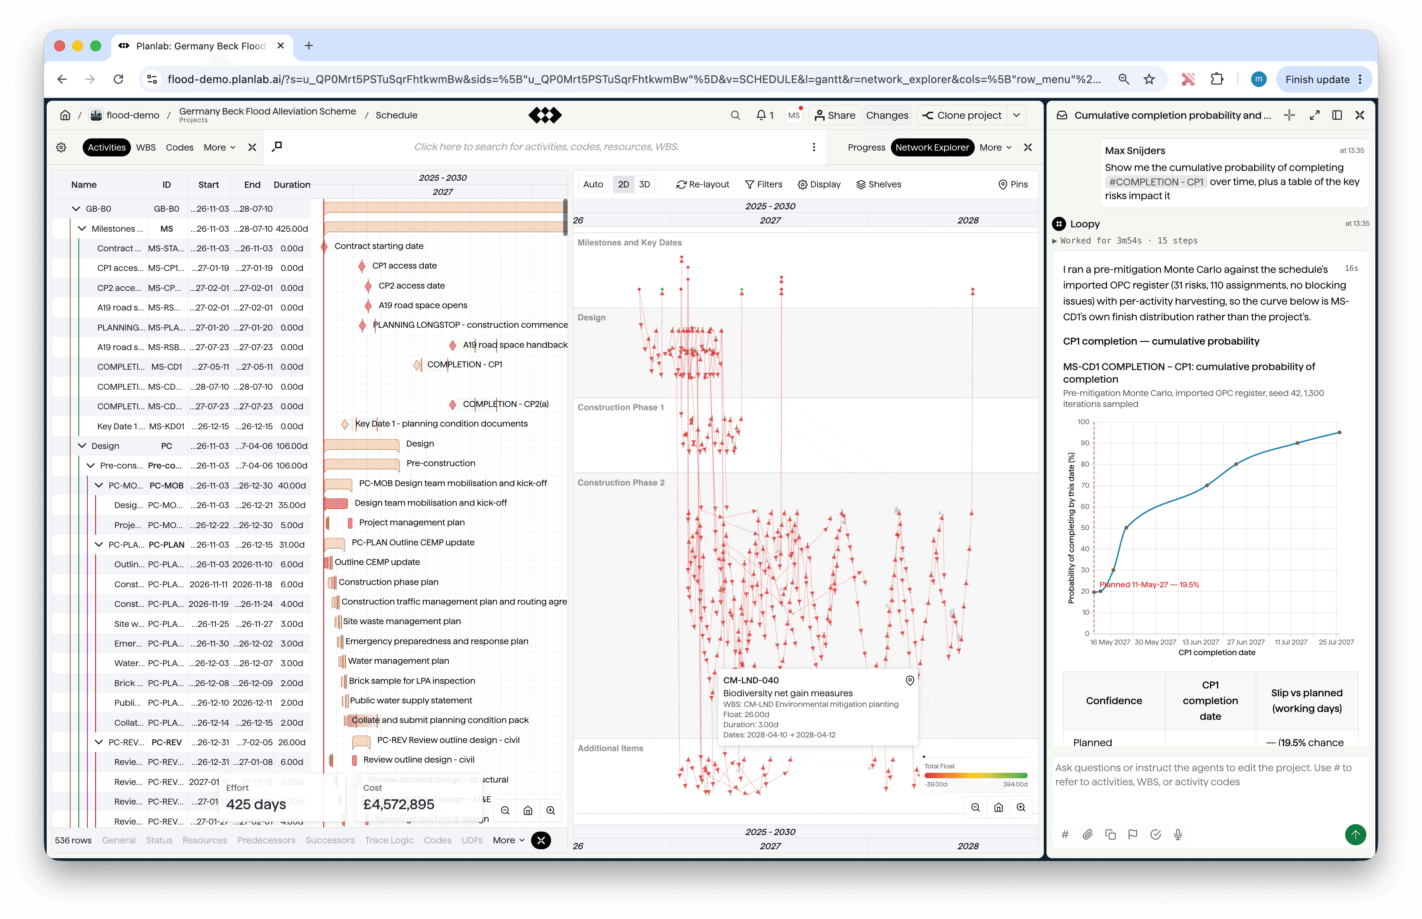Switch to the Codes tab
Image resolution: width=1422 pixels, height=919 pixels.
[180, 147]
